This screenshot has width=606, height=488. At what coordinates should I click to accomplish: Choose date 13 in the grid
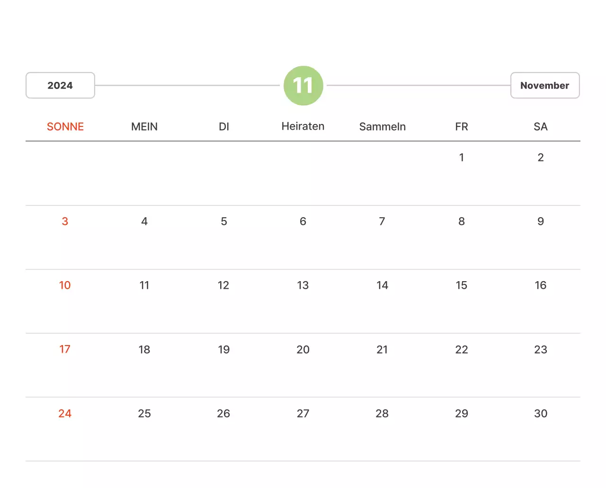(303, 285)
